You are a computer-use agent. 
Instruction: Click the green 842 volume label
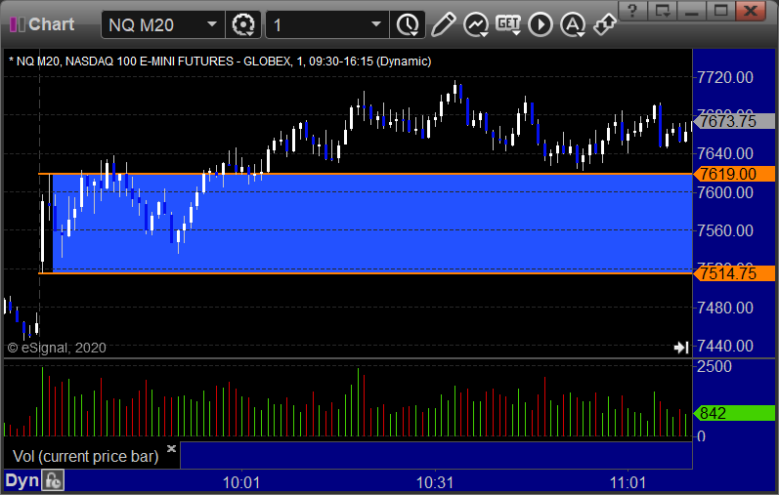[x=734, y=413]
